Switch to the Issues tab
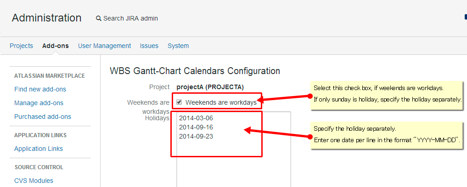This screenshot has width=467, height=187. (x=149, y=46)
